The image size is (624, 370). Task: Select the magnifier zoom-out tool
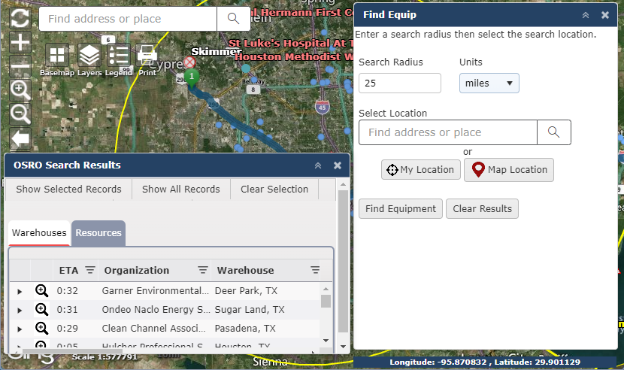click(20, 115)
